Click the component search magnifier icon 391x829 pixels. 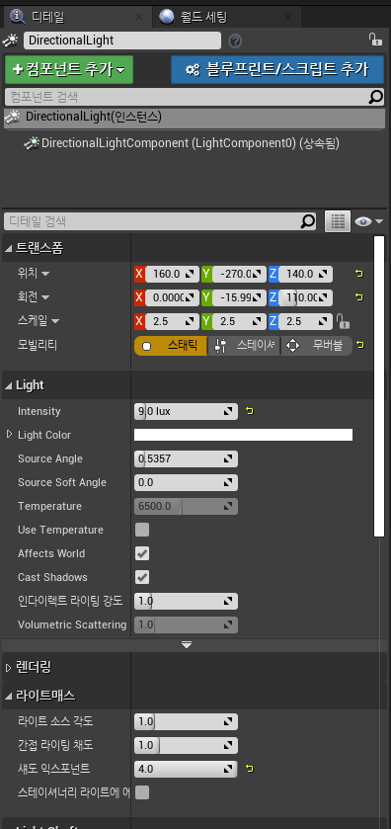[x=375, y=97]
